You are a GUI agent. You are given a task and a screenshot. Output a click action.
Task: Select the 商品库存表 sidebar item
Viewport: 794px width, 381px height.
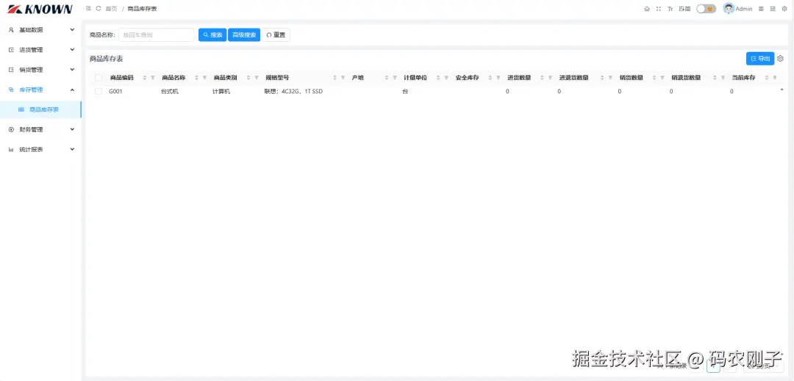point(40,109)
